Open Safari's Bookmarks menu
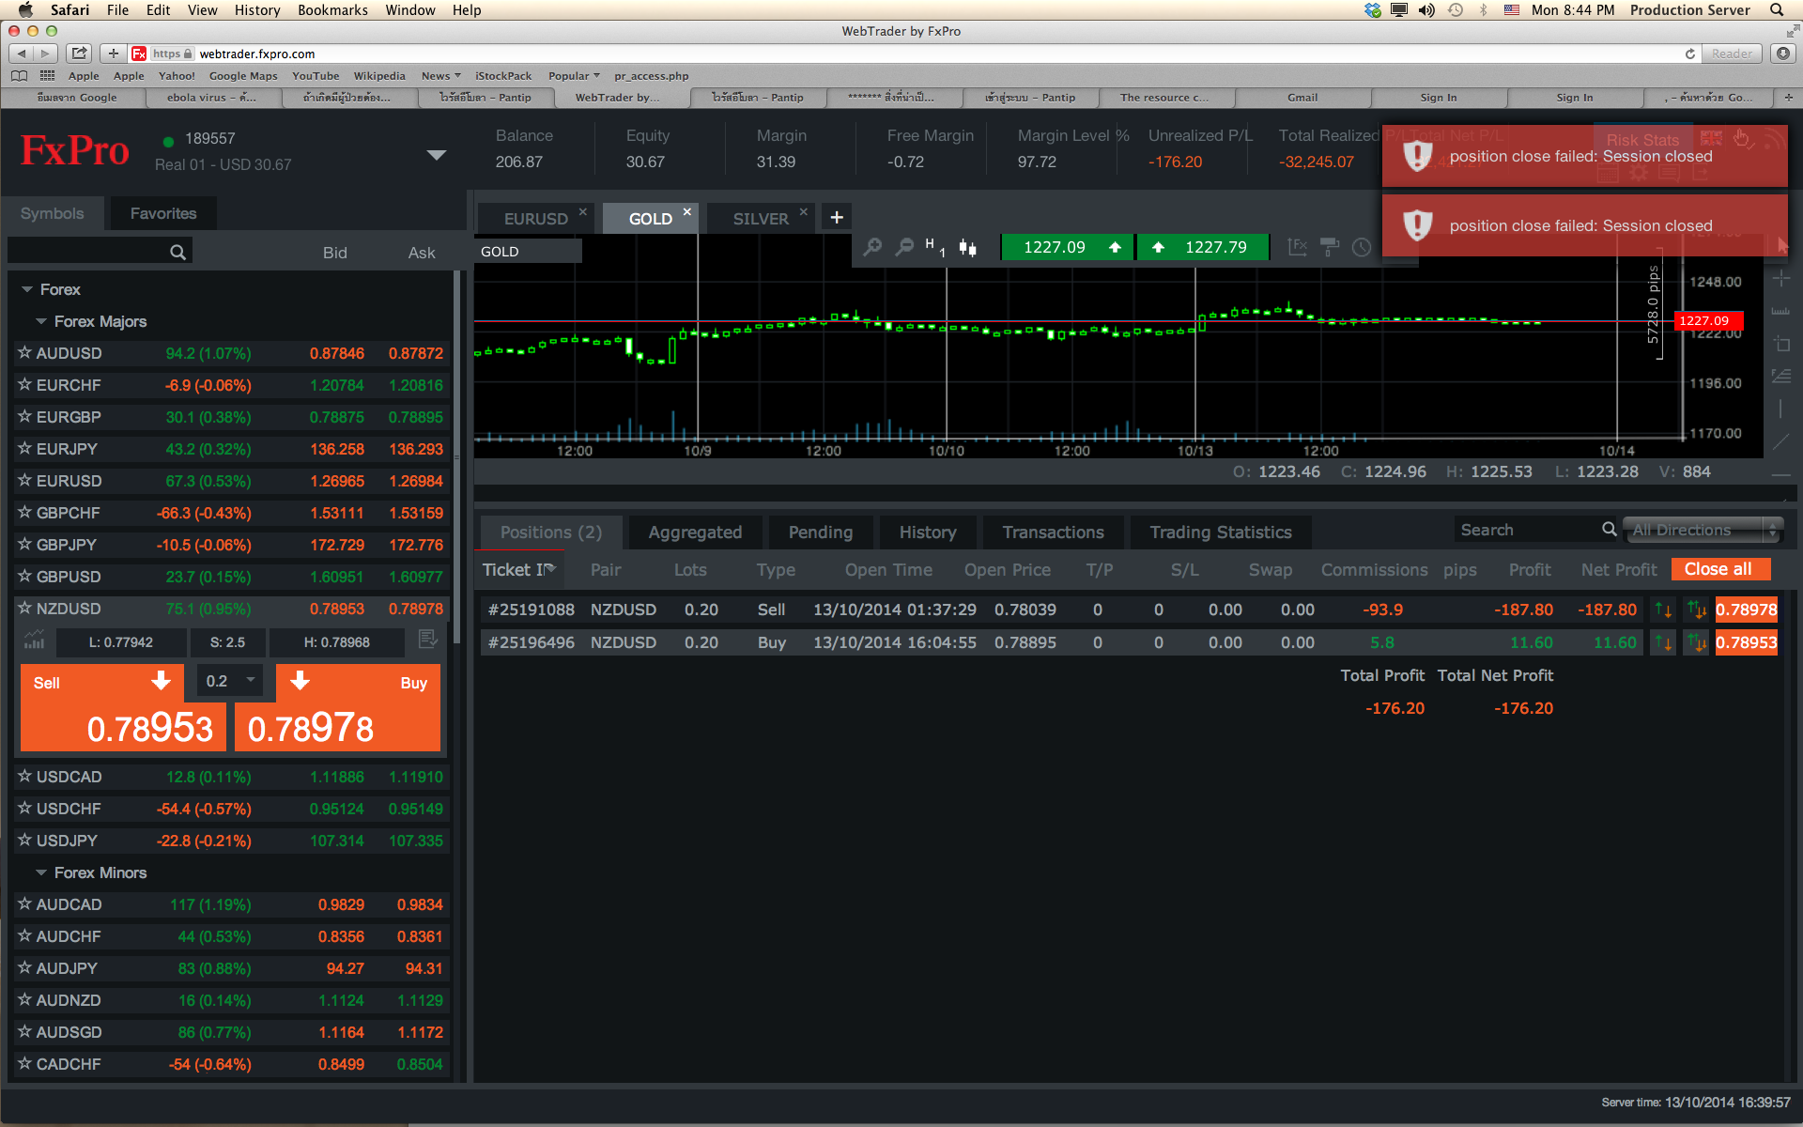Screen dimensions: 1803x1127 coord(332,9)
